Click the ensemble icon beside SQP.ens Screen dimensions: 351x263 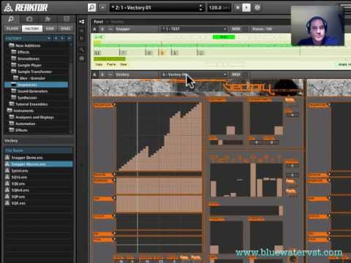tap(7, 197)
